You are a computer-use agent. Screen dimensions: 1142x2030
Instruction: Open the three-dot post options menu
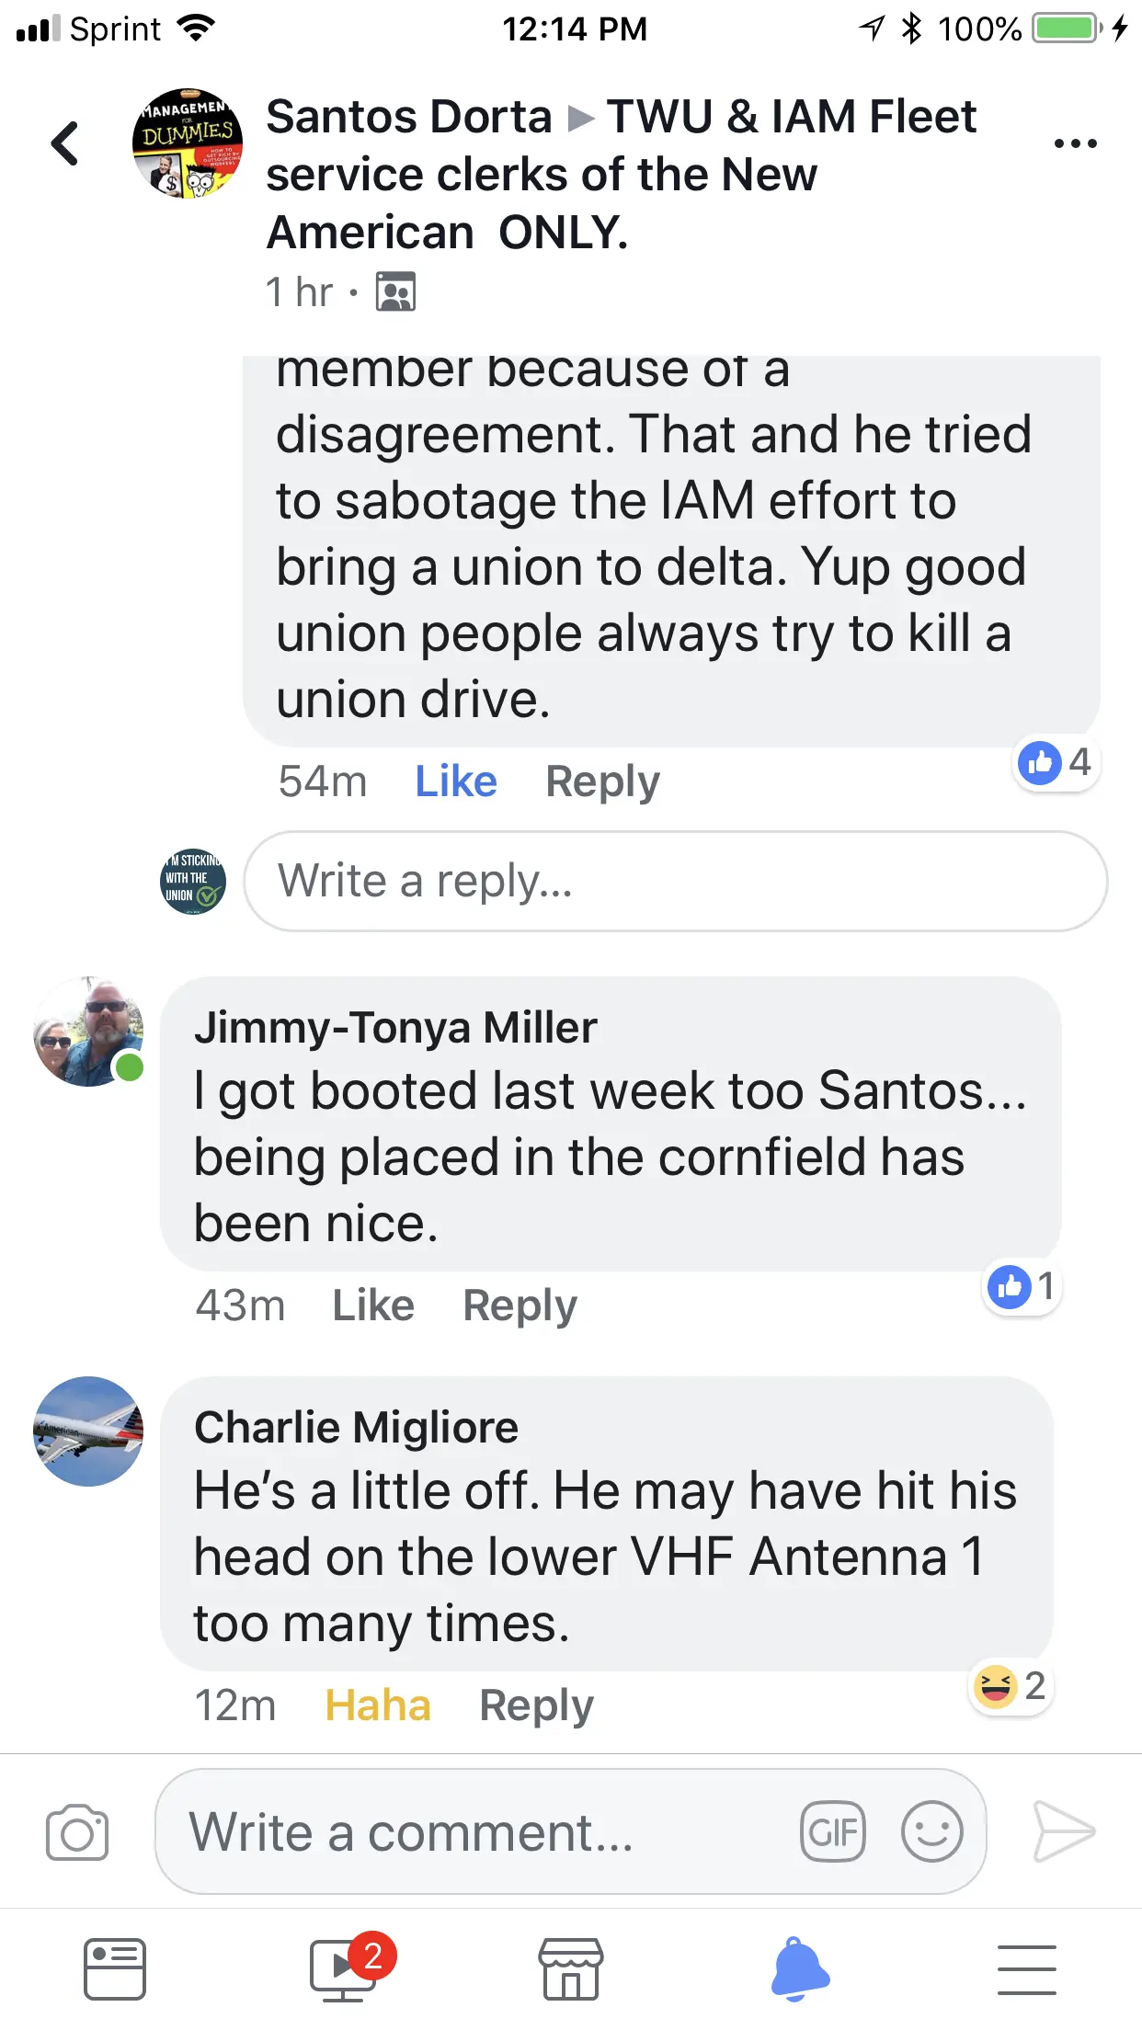point(1075,143)
